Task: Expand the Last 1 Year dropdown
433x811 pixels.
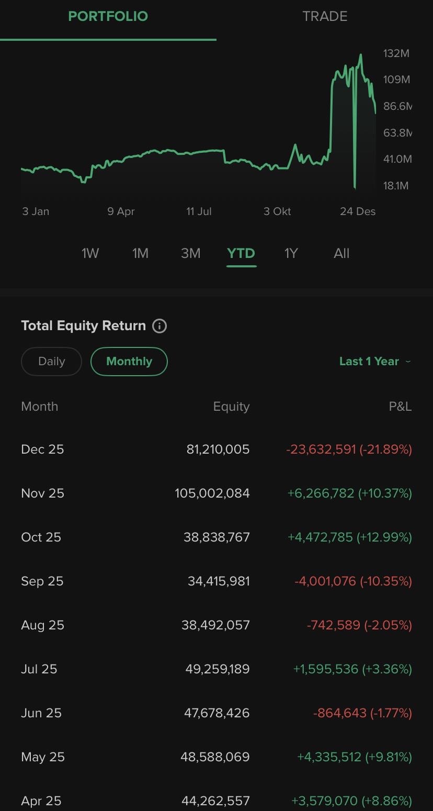Action: (374, 362)
